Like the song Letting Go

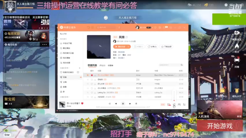pyautogui.click(x=92, y=93)
